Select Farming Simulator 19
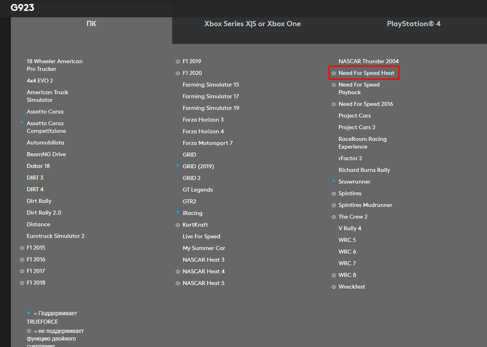The height and width of the screenshot is (347, 487). 211,108
